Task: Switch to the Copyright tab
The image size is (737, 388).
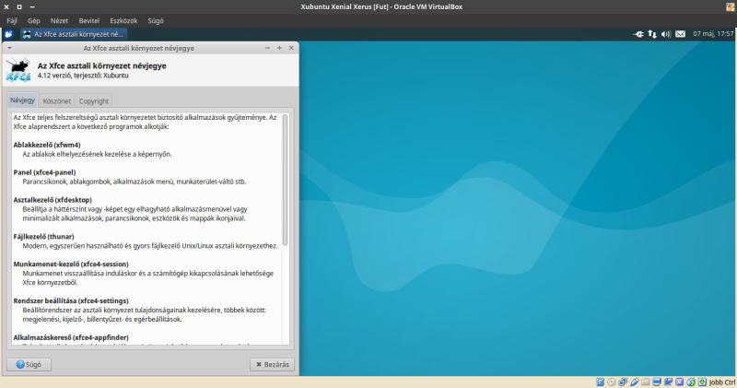Action: coord(94,101)
